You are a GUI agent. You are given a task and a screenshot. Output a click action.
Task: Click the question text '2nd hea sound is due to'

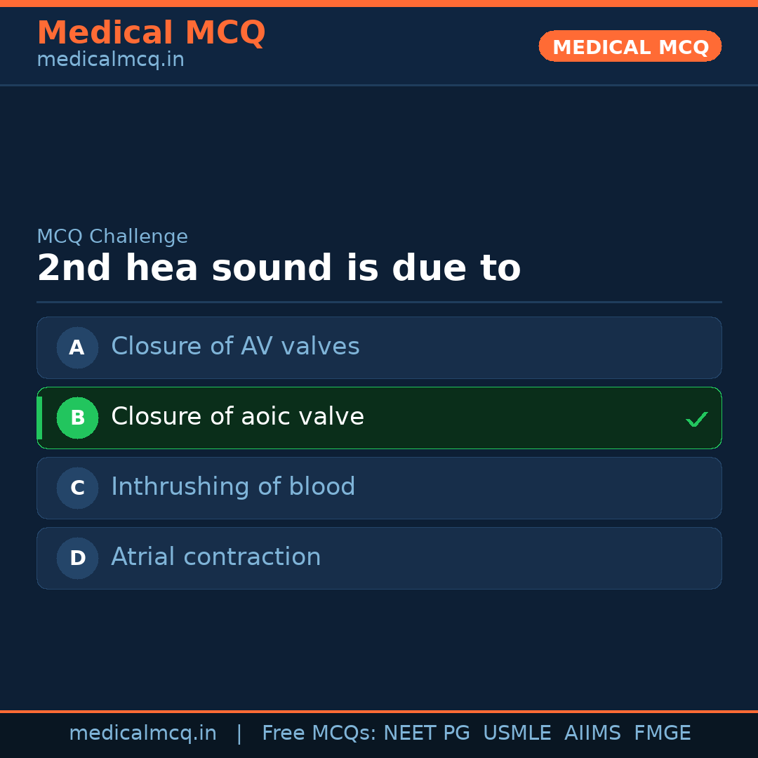[279, 267]
